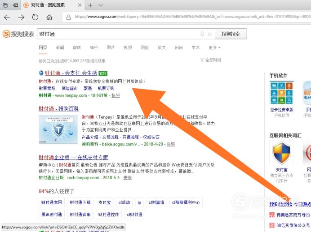Click the tab preview icon at top left
Image resolution: width=311 pixels, height=232 pixels.
tap(5, 5)
